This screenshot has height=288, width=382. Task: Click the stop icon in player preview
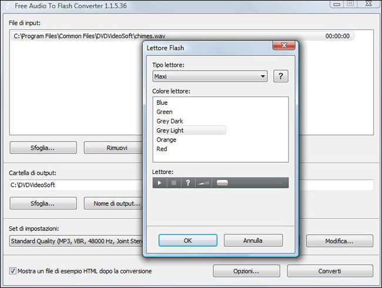(x=173, y=183)
